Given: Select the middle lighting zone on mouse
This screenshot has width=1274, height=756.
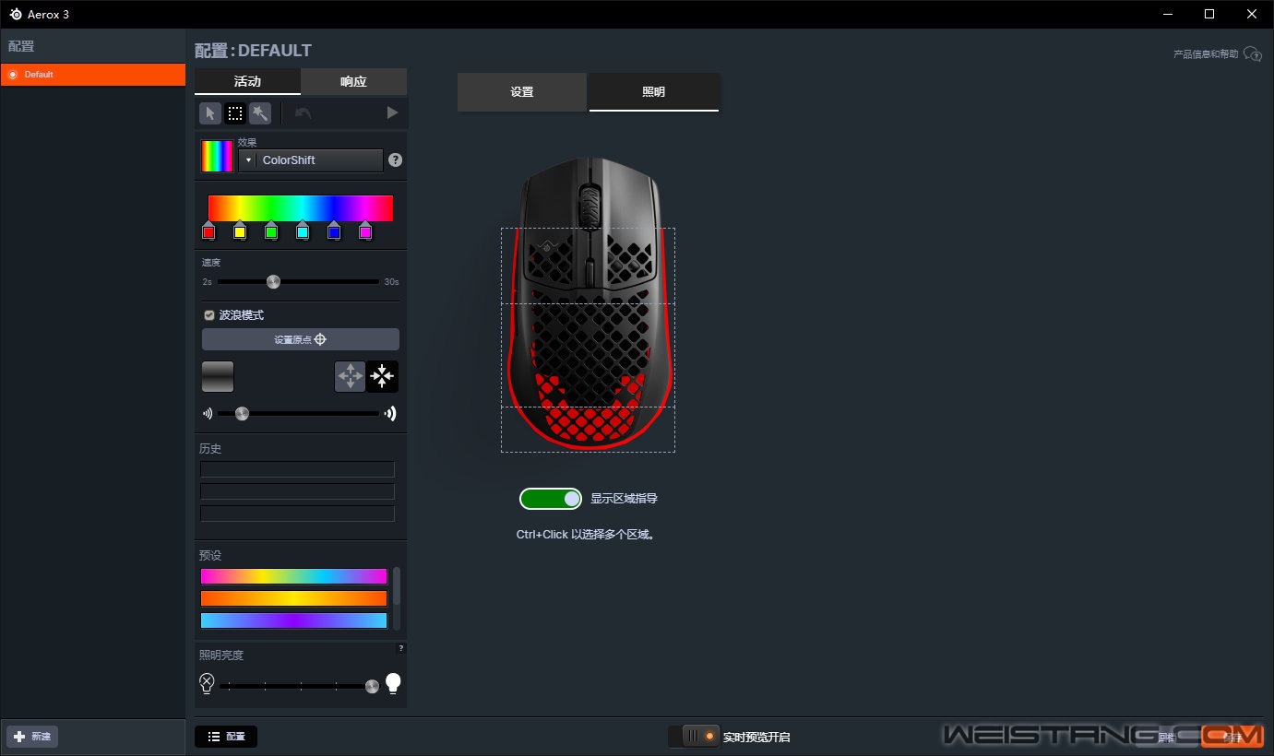Looking at the screenshot, I should (588, 356).
